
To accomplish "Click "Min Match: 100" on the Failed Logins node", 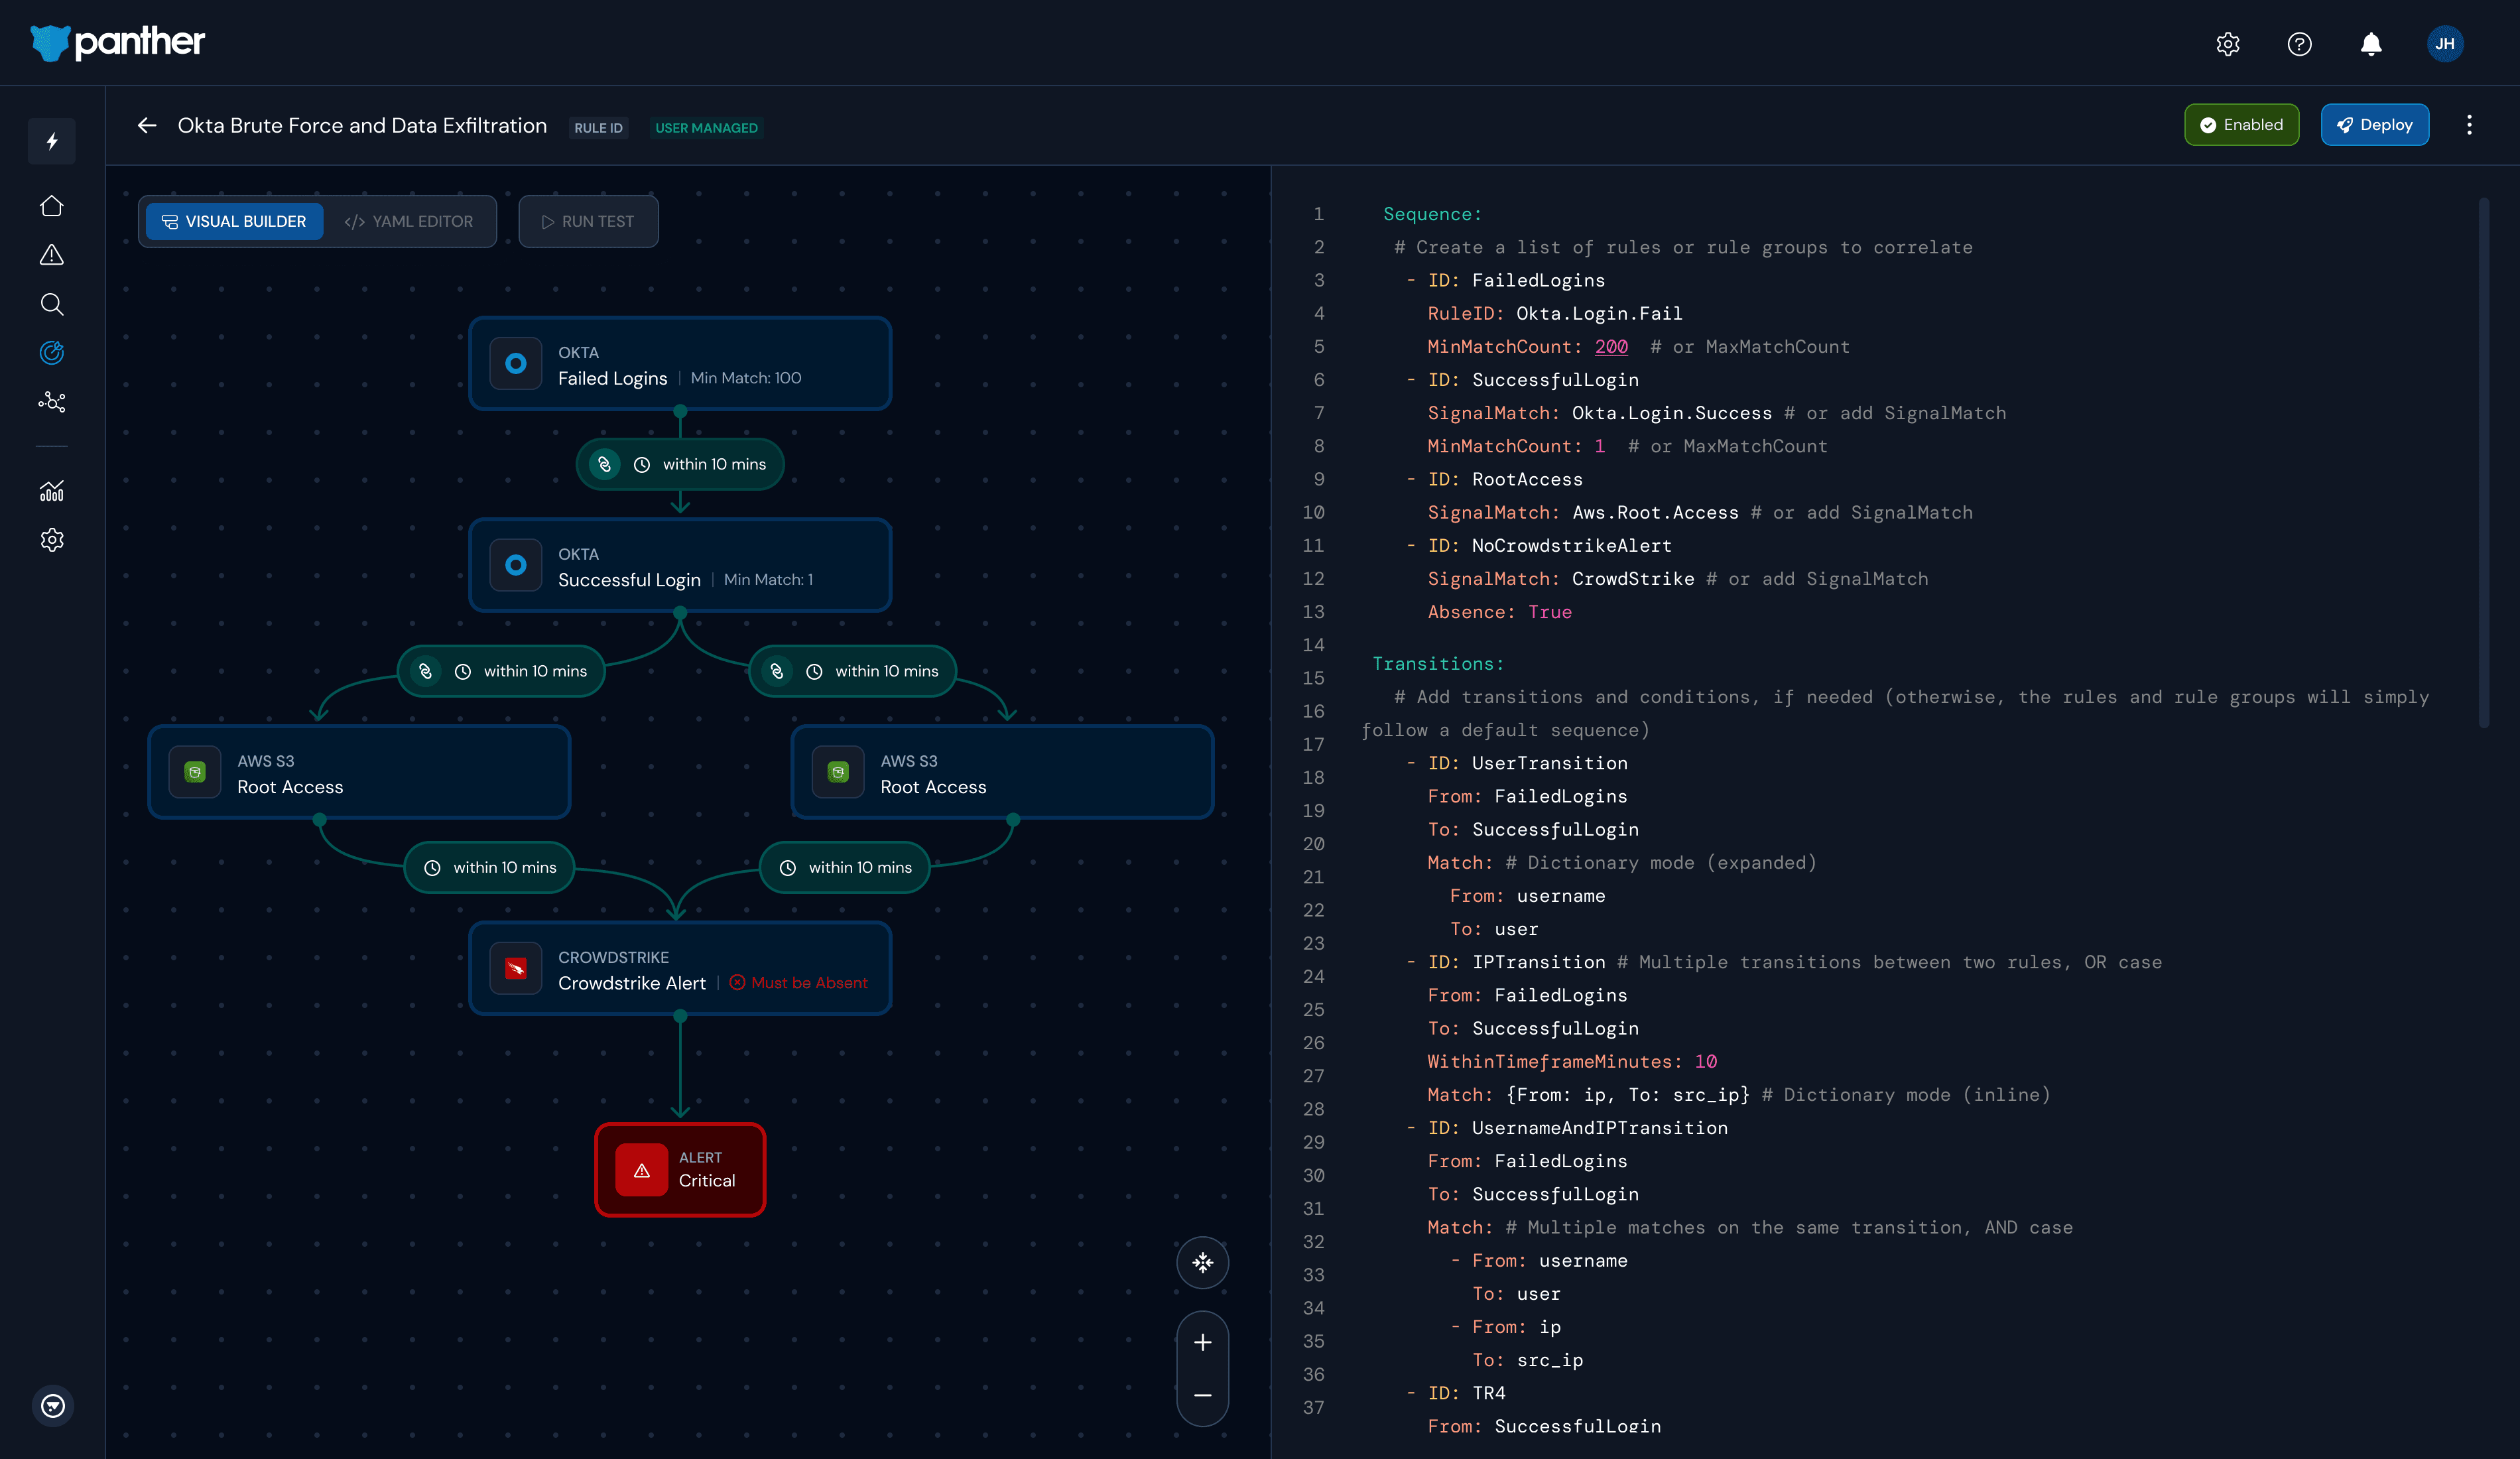I will pyautogui.click(x=746, y=379).
